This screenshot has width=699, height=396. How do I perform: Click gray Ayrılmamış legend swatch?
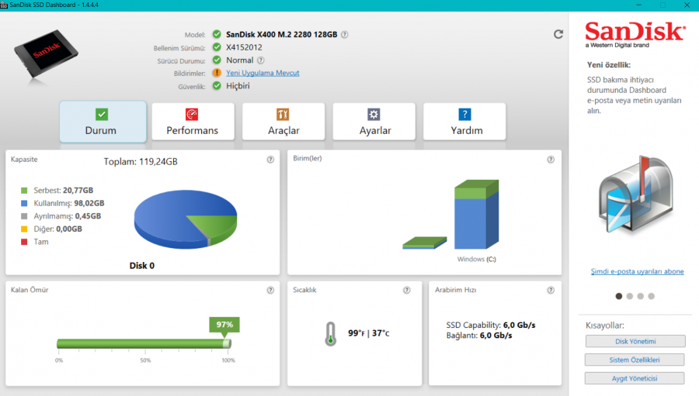coord(24,216)
